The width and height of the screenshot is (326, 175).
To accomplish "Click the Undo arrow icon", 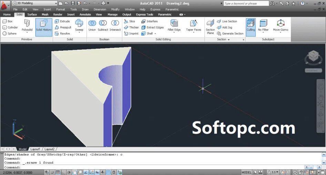I will tap(85, 3).
